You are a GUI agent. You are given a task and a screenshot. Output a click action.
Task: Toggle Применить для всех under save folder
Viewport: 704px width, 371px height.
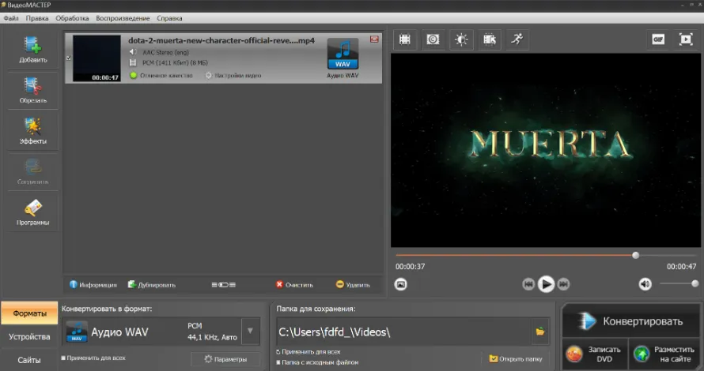pos(278,352)
